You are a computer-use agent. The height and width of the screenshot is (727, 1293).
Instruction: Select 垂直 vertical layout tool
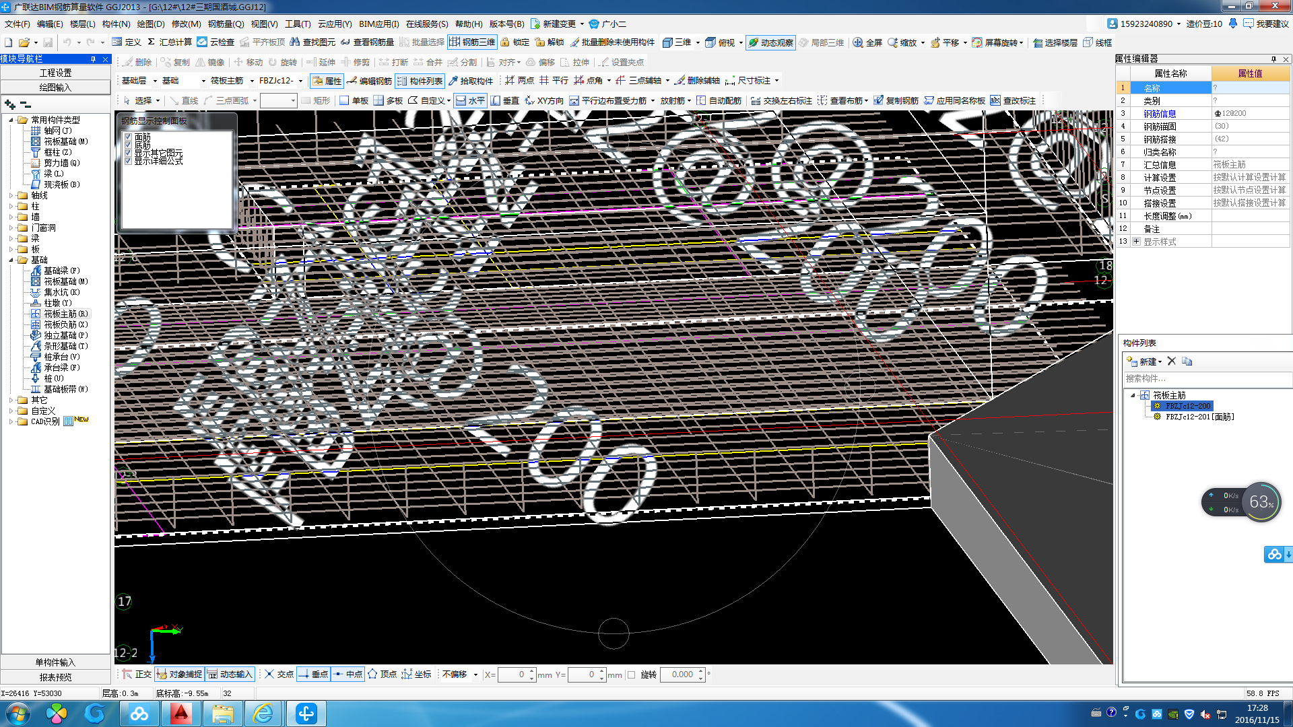click(505, 100)
